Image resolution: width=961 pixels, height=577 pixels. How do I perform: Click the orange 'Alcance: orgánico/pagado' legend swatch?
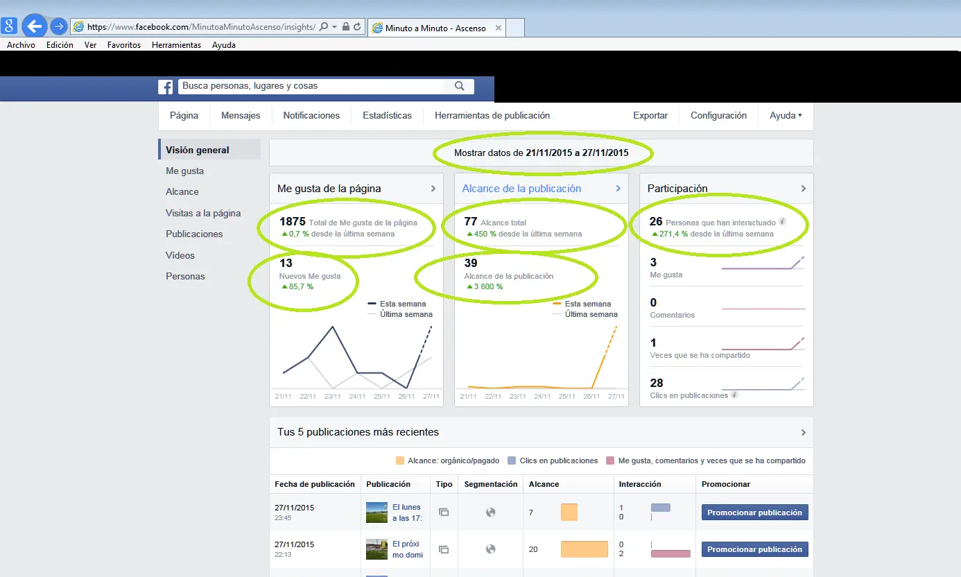(400, 460)
